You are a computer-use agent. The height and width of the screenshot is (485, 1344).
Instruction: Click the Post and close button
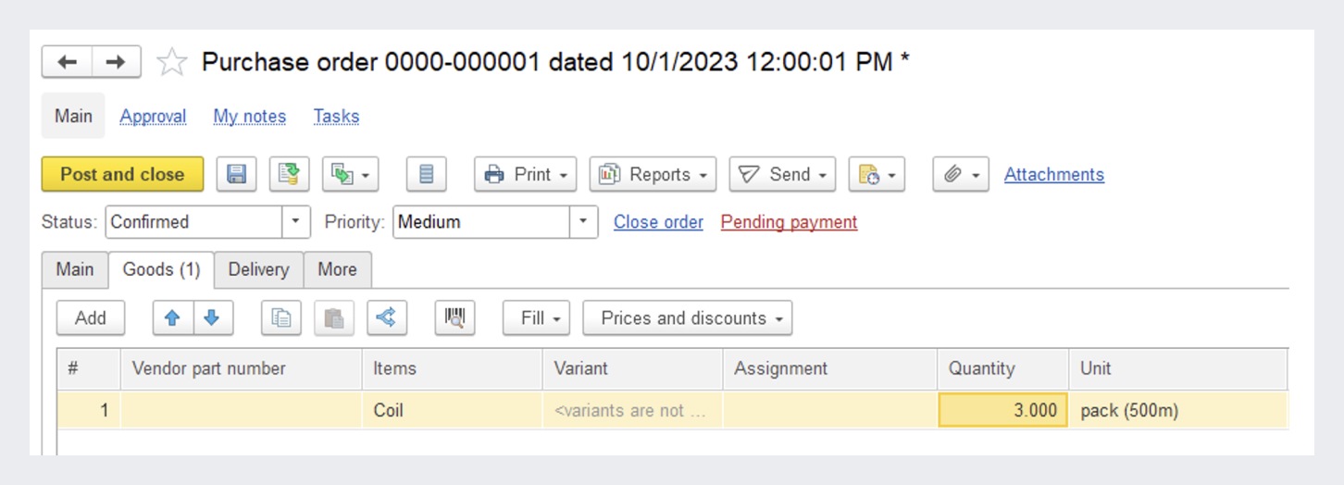pyautogui.click(x=122, y=174)
